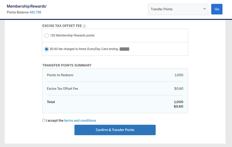Click the bold 1,000 in the Total row
This screenshot has height=147, width=232.
pos(178,102)
